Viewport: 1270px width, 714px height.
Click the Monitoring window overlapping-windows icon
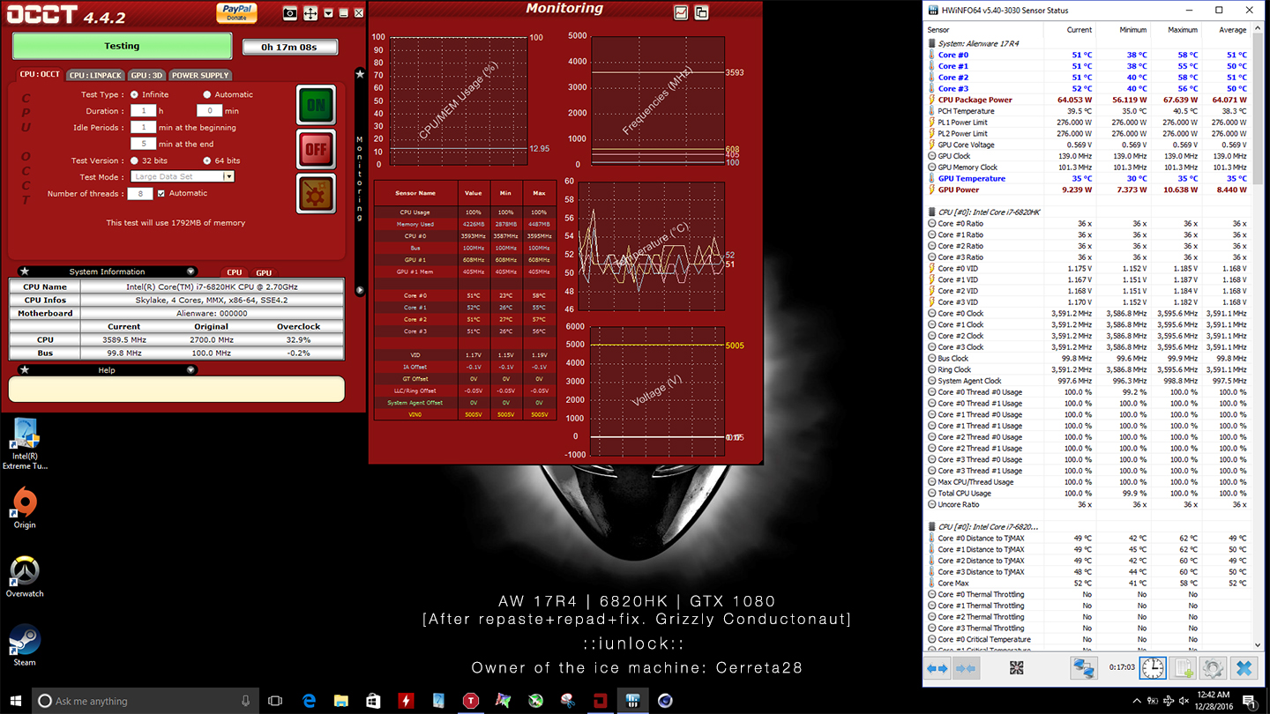pos(701,12)
